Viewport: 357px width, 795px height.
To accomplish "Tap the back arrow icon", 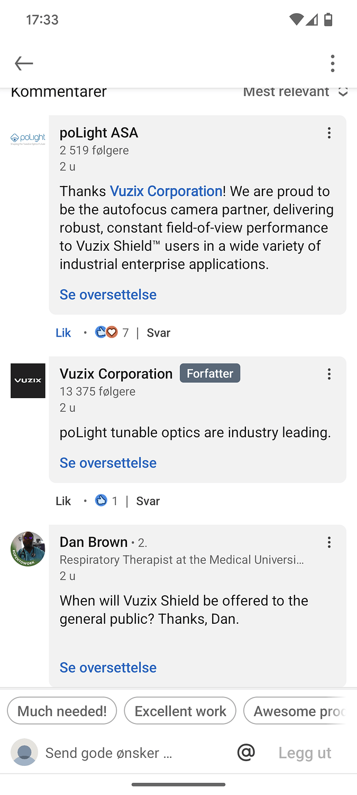I will pyautogui.click(x=24, y=64).
